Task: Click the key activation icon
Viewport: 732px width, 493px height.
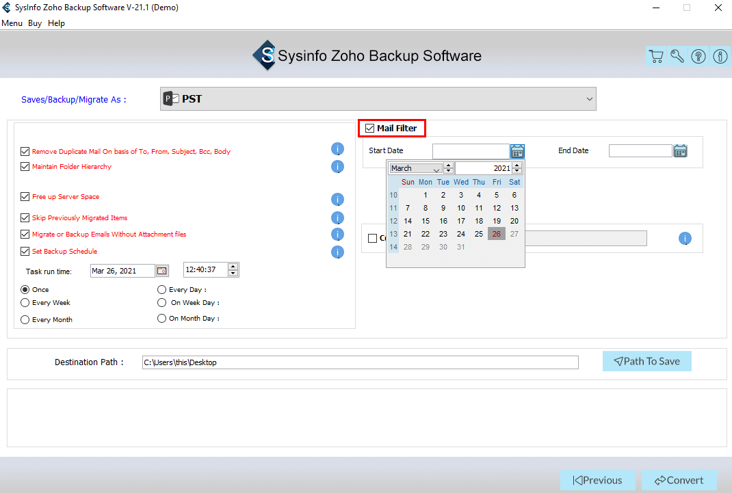Action: 677,57
